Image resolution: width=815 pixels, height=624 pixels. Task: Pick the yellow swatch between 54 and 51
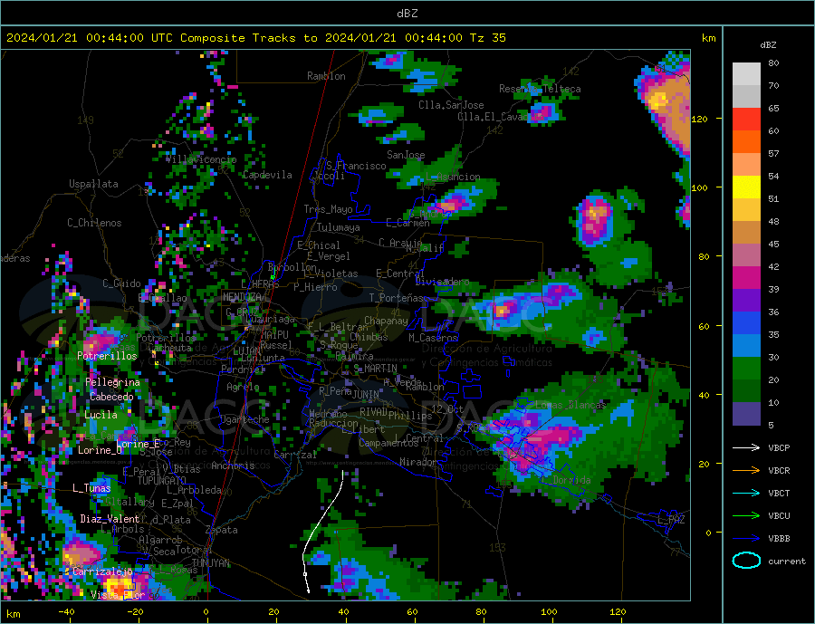[x=746, y=187]
